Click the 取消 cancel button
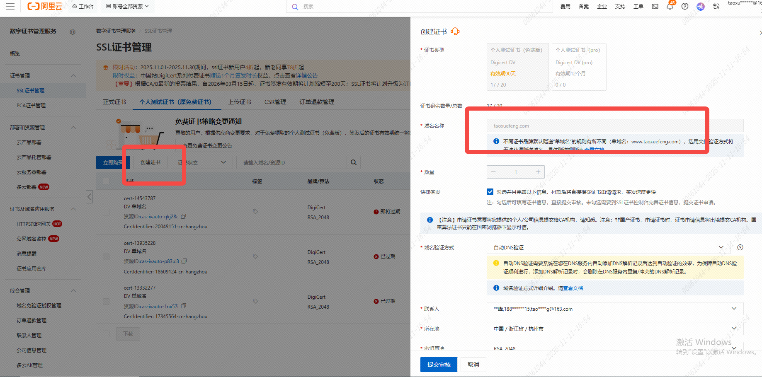The image size is (762, 377). pos(473,365)
